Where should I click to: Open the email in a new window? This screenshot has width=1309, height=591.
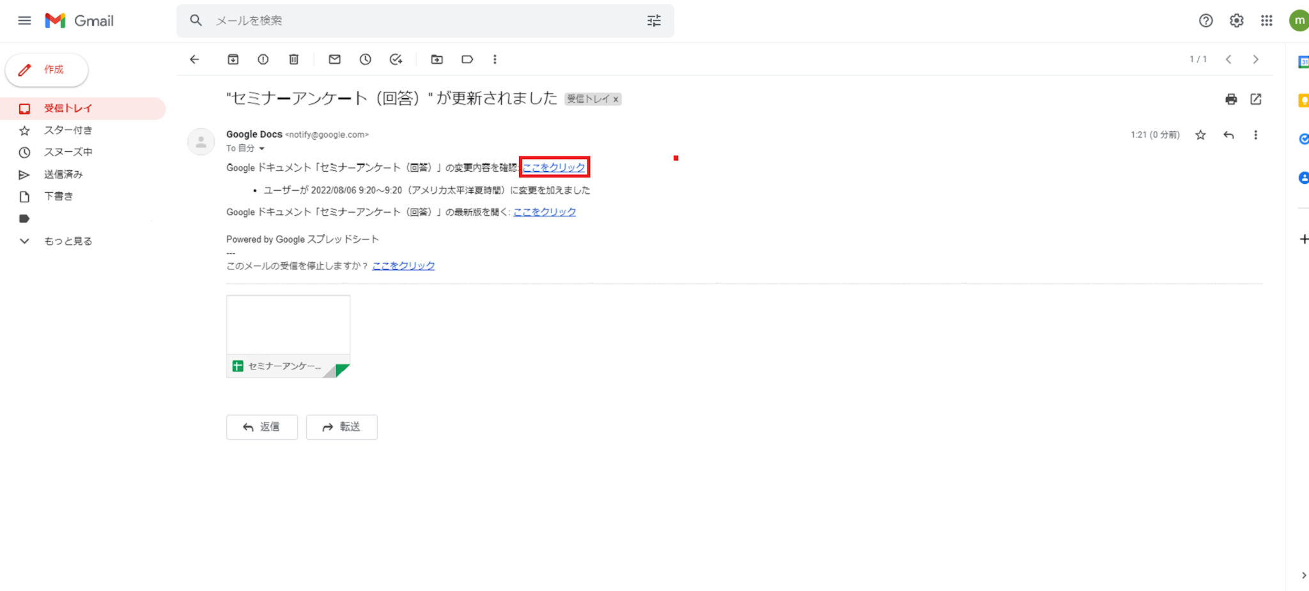click(1256, 99)
